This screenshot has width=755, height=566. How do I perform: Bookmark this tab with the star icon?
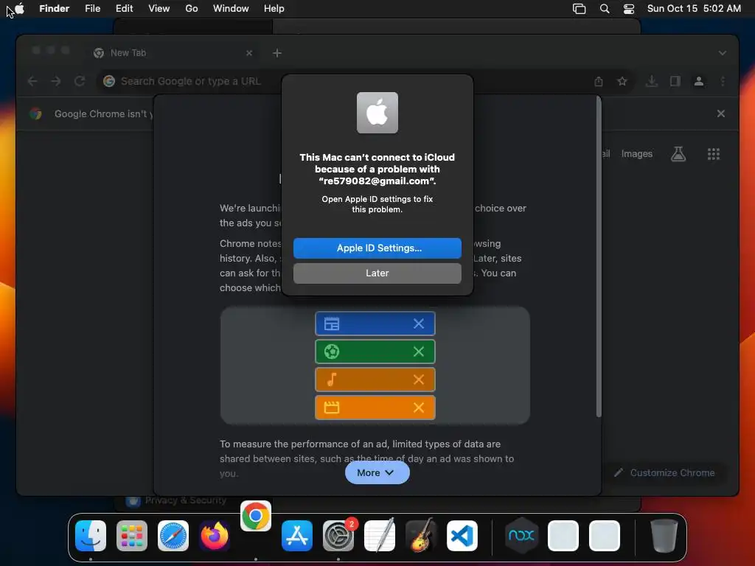tap(622, 81)
